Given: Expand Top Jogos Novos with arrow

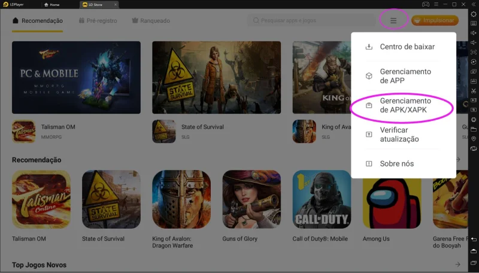Looking at the screenshot, I should click(x=457, y=265).
